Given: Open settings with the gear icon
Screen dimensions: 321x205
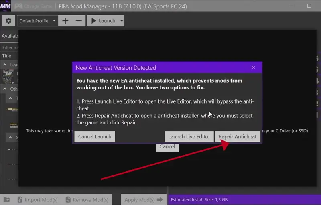Looking at the screenshot, I should [8, 21].
